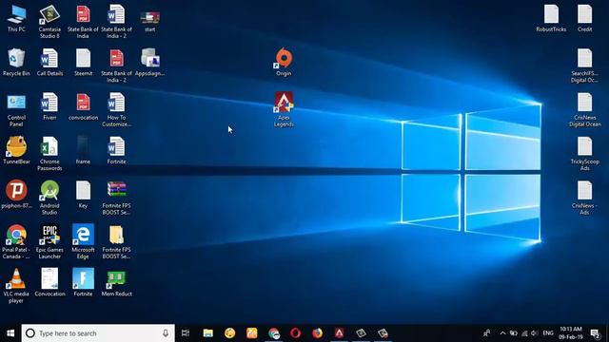Open the volume control in the system tray
The width and height of the screenshot is (609, 342).
click(x=535, y=333)
